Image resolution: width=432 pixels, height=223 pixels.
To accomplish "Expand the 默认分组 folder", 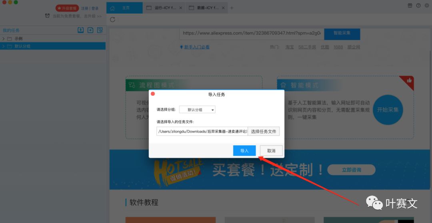I will point(3,46).
